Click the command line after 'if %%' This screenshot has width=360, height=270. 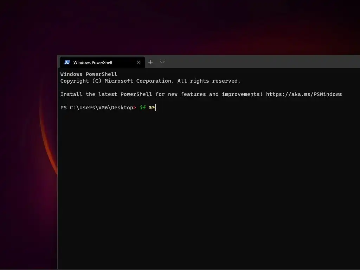156,108
